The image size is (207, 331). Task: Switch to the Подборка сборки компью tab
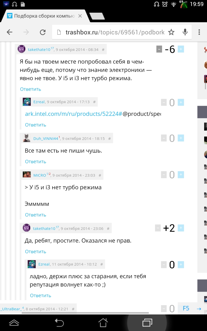coord(45,16)
